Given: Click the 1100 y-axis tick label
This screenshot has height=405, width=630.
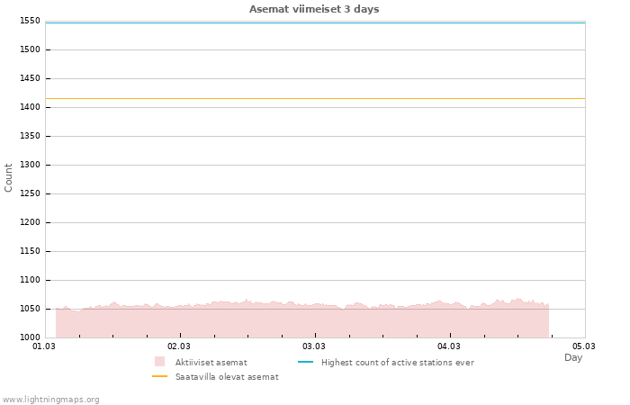Looking at the screenshot, I should tap(30, 280).
